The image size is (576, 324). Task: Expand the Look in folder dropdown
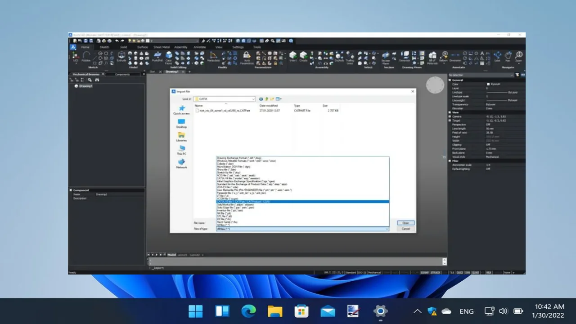(253, 99)
